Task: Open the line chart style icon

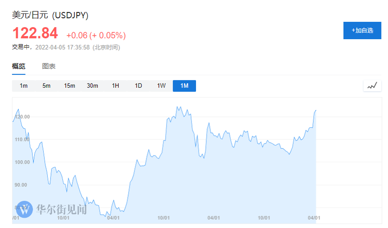Action: [372, 86]
